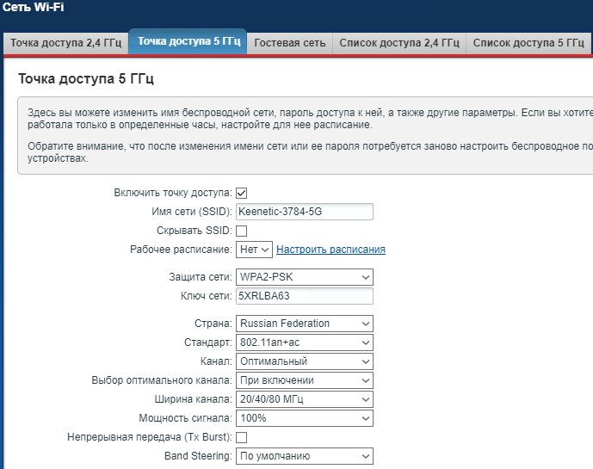Open the Ширина канала width dropdown
The width and height of the screenshot is (593, 469).
pyautogui.click(x=304, y=399)
